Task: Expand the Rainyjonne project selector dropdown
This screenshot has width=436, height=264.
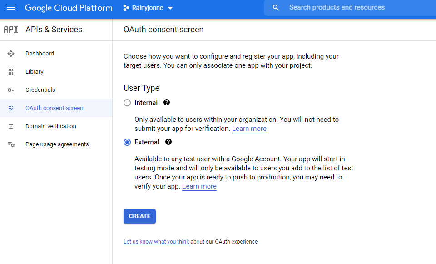Action: pyautogui.click(x=148, y=8)
